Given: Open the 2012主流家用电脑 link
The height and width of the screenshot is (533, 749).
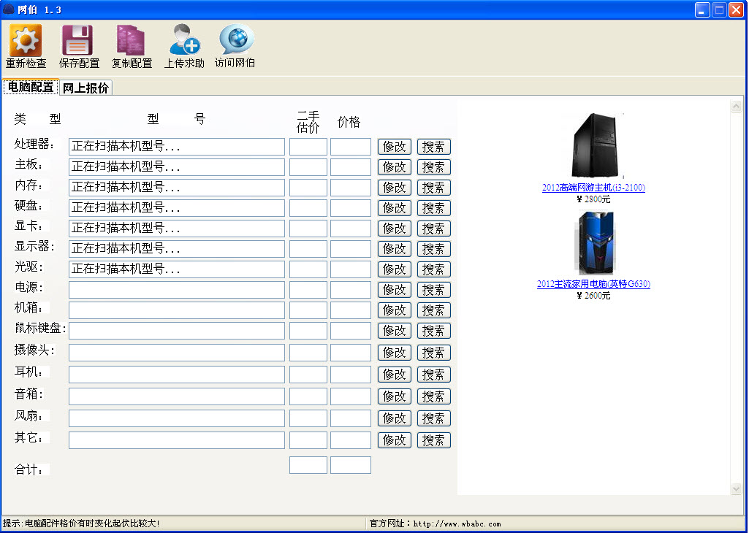Looking at the screenshot, I should tap(593, 284).
